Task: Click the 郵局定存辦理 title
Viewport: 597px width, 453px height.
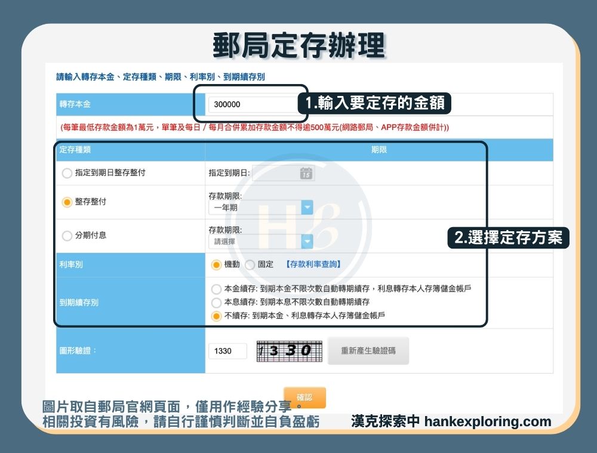Action: (x=299, y=46)
